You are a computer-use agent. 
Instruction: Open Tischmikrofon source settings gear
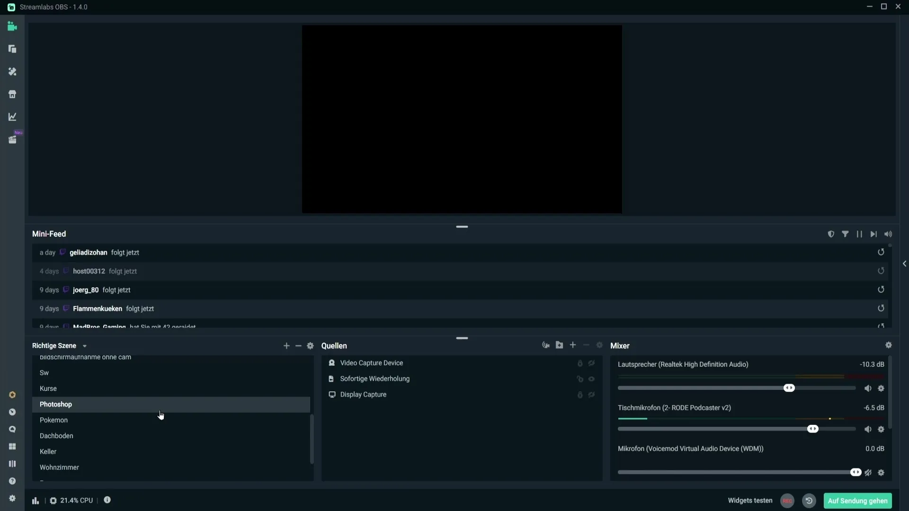click(881, 430)
